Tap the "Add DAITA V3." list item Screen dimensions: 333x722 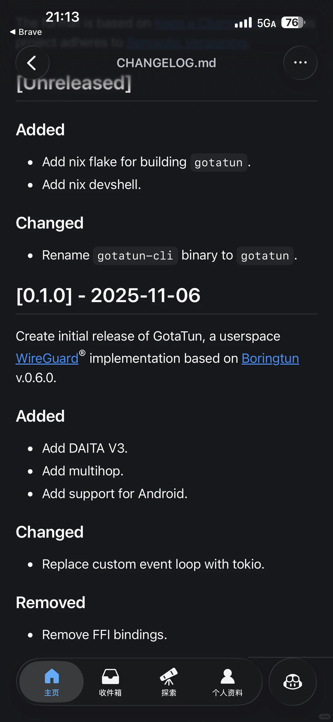(x=85, y=448)
